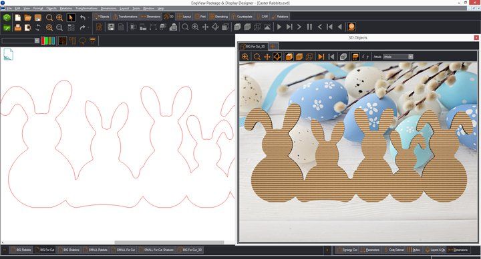Zoom in inside the 3D Objects panel
The width and height of the screenshot is (481, 259).
point(245,57)
